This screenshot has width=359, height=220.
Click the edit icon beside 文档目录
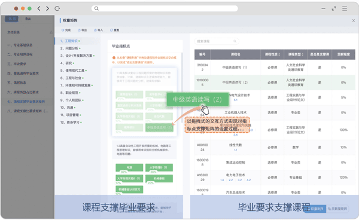coord(51,32)
